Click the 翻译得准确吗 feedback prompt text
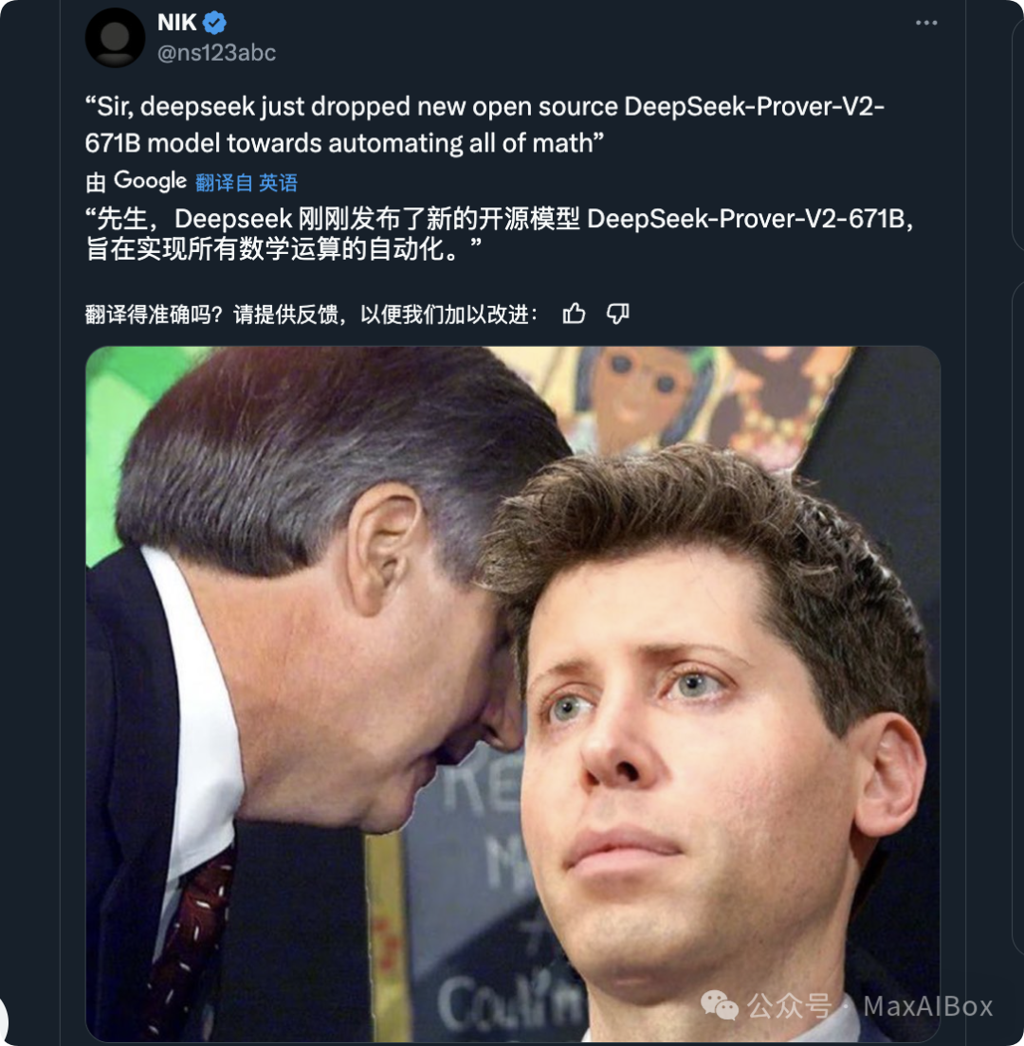The height and width of the screenshot is (1046, 1024). (x=312, y=314)
